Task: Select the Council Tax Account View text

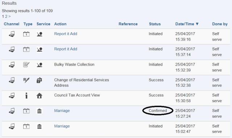Action: click(x=77, y=95)
